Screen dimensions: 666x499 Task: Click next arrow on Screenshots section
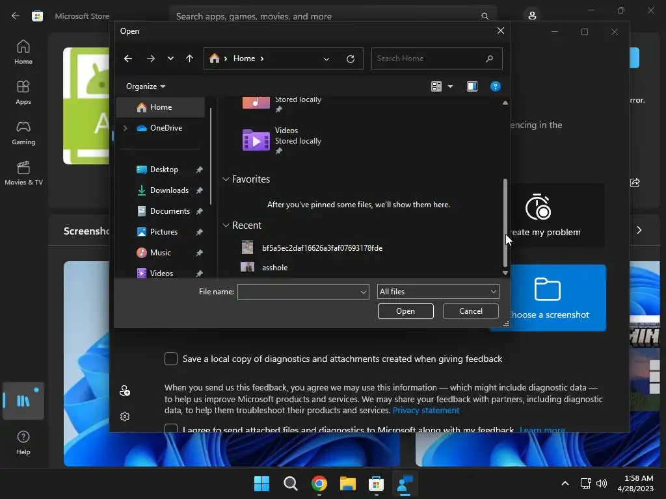click(x=639, y=230)
